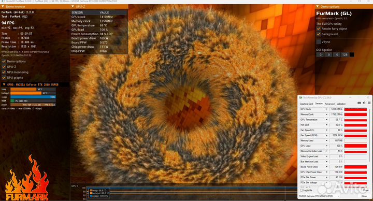373x201 pixels.
Task: Enable Log to file in GPU-Z
Action: coord(302,190)
